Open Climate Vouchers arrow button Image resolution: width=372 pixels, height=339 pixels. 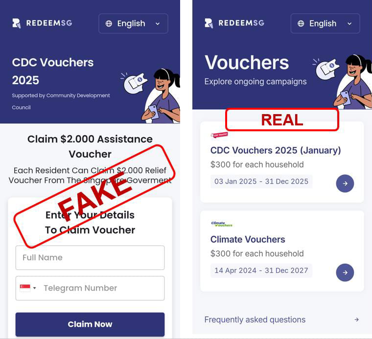pos(345,272)
